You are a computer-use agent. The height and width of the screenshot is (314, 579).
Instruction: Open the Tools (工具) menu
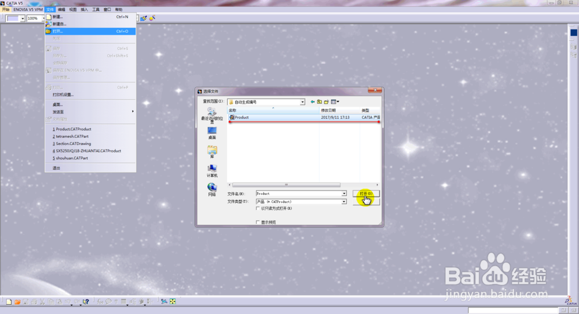pyautogui.click(x=96, y=10)
